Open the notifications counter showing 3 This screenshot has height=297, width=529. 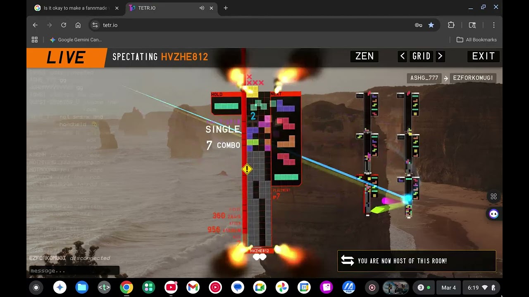coord(424,288)
